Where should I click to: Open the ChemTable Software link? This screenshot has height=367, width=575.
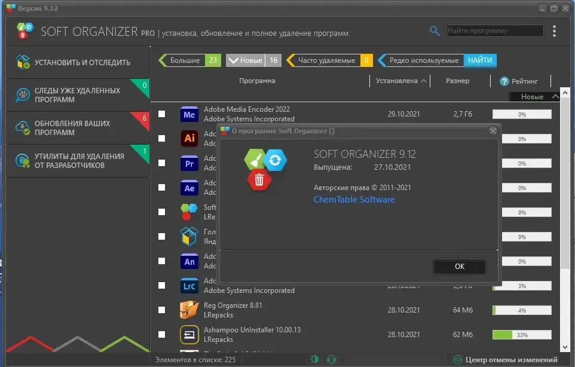(354, 200)
